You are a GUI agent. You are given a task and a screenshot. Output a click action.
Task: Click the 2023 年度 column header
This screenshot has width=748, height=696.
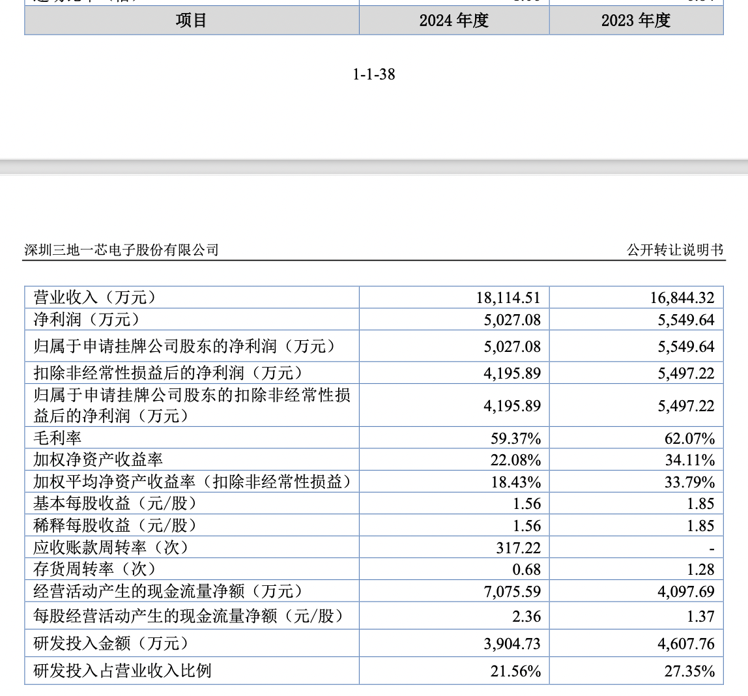coord(635,20)
